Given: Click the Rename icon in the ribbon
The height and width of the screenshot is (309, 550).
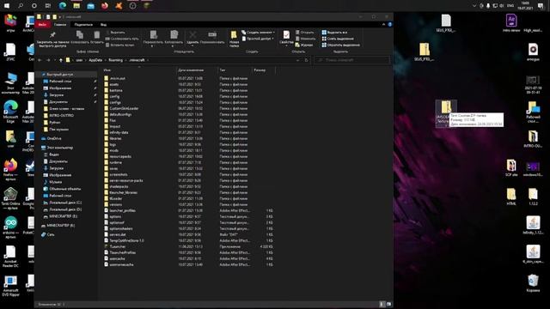Looking at the screenshot, I should [x=212, y=34].
